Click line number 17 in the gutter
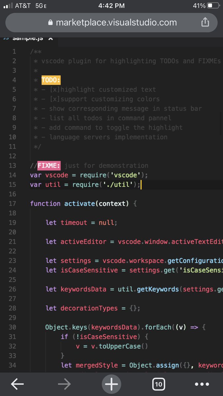Screen dimensions: 223x396 pos(12,204)
